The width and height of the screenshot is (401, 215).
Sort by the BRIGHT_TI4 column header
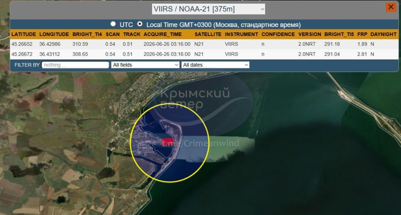pos(87,34)
